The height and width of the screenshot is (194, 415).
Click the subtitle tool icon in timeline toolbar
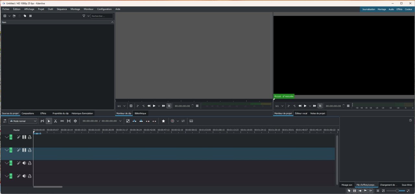tap(191, 121)
